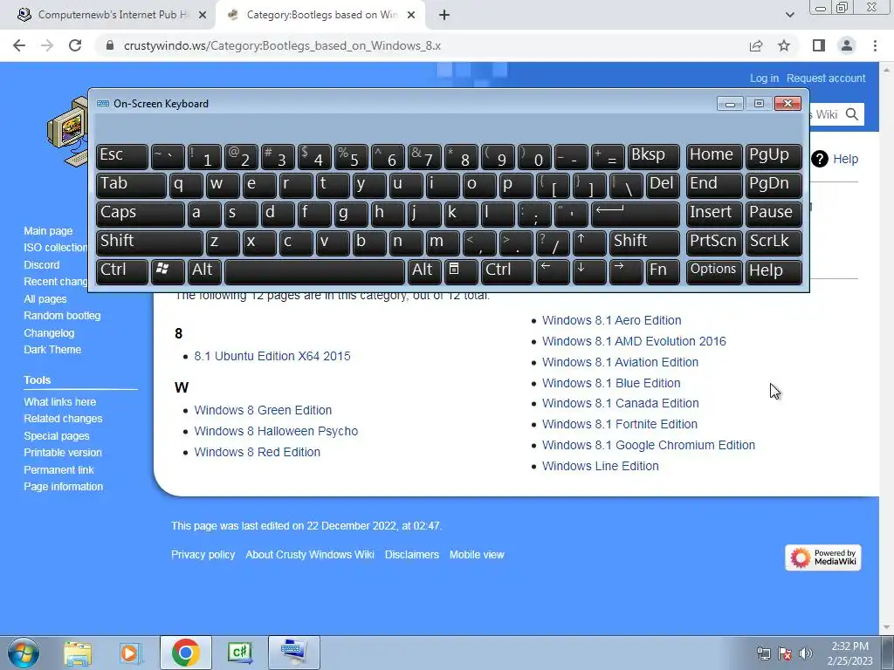Click the space bar on the On-Screen Keyboard
This screenshot has height=670, width=894.
click(x=314, y=270)
